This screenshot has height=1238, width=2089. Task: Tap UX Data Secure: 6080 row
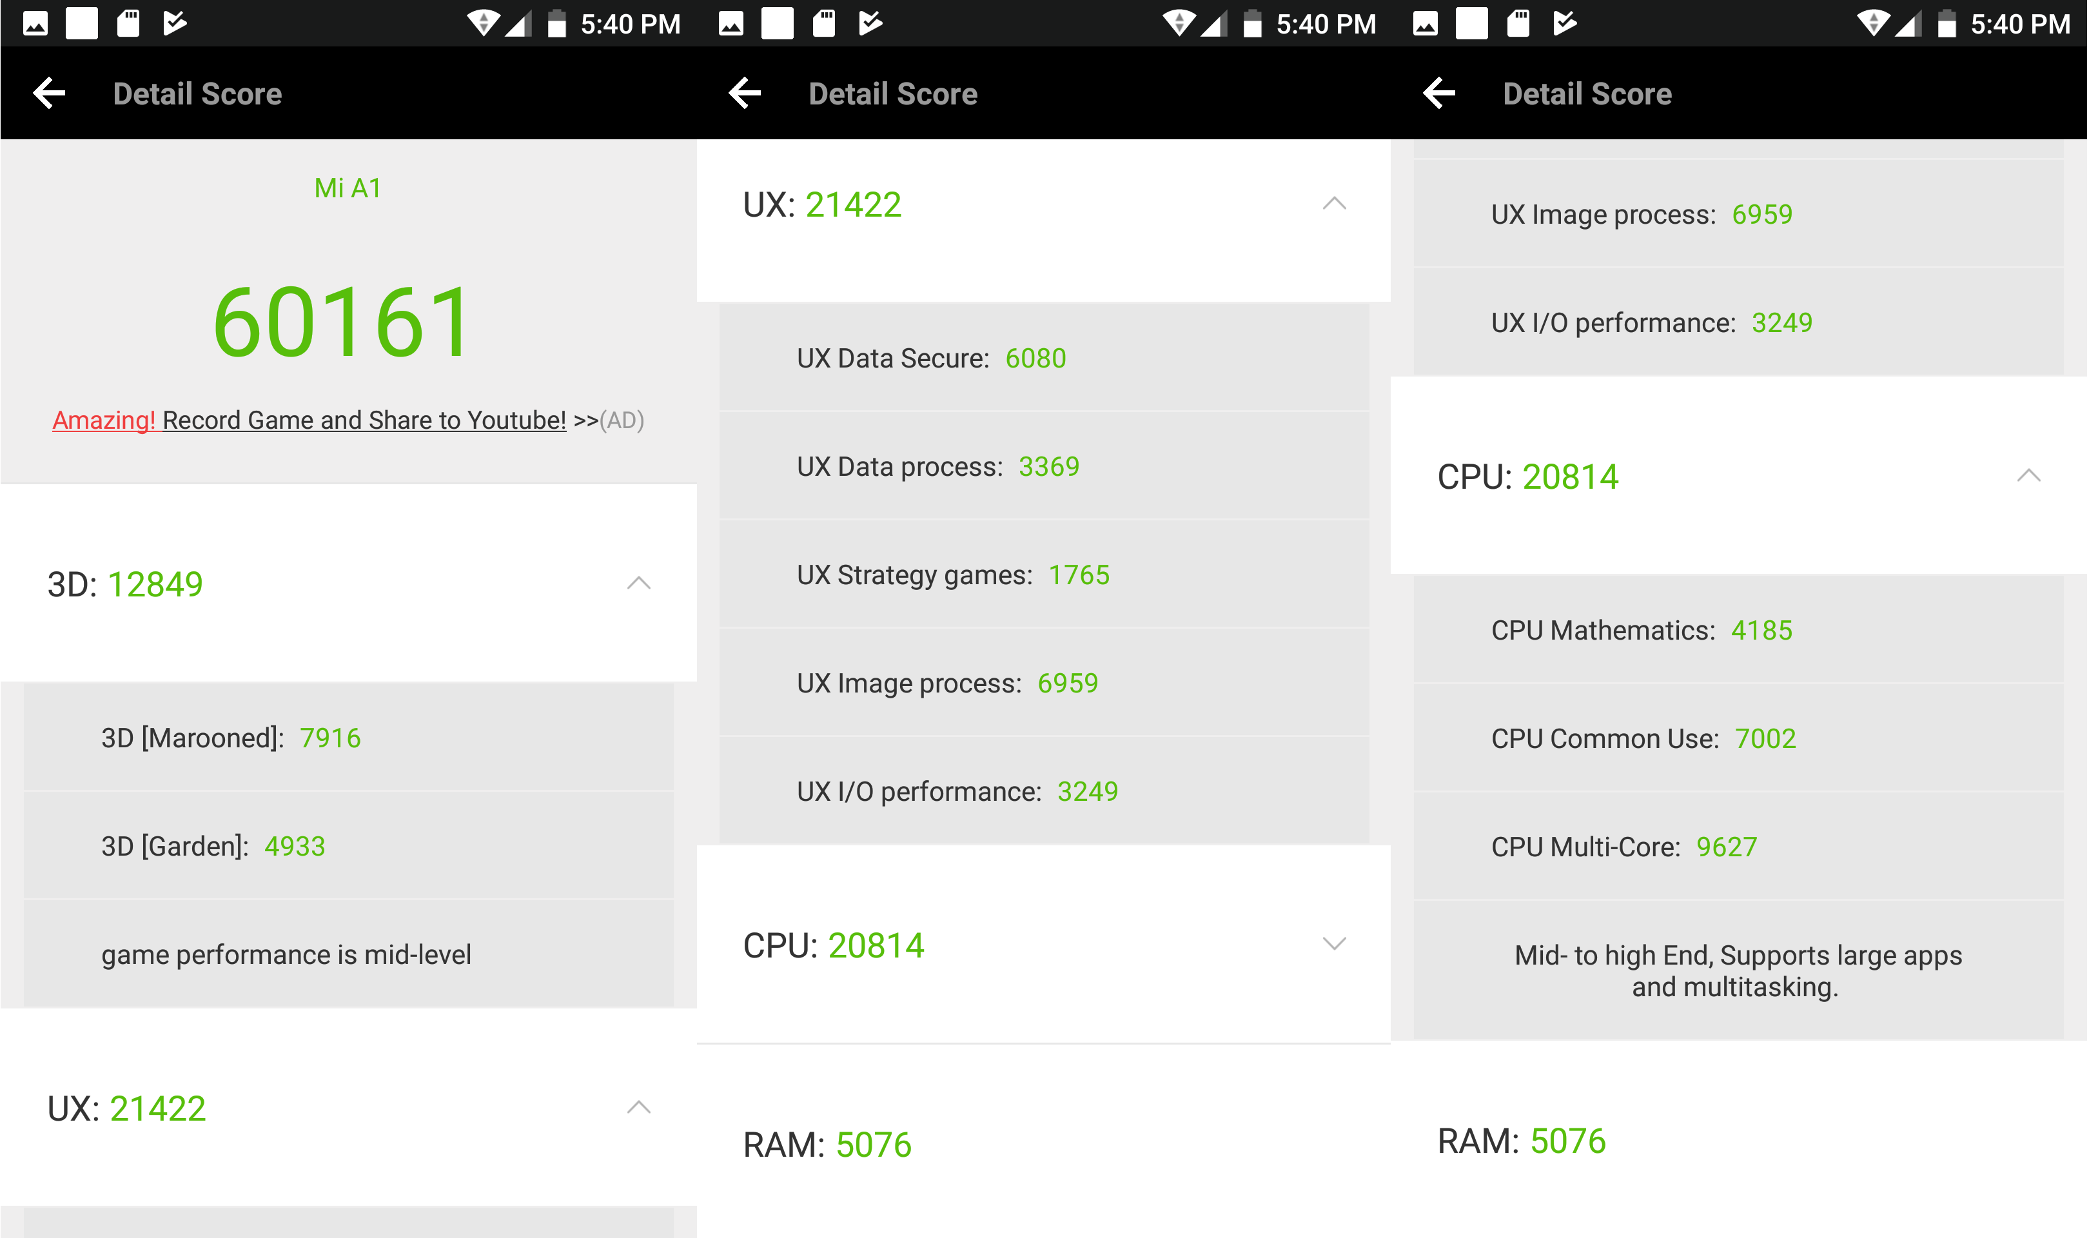click(1044, 357)
